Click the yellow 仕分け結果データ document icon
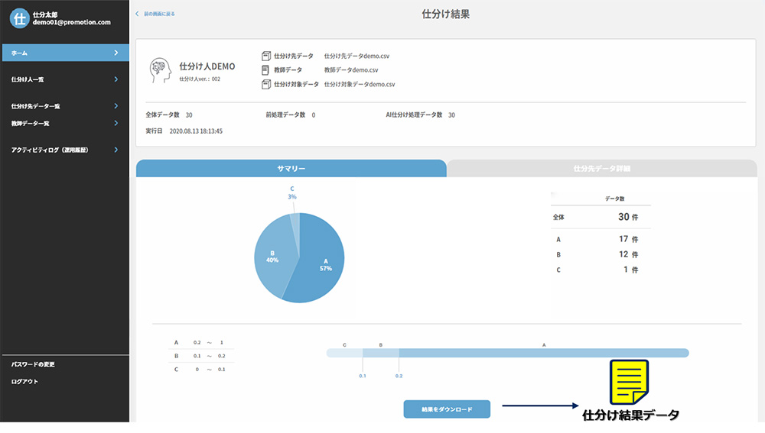The height and width of the screenshot is (433, 765). (x=628, y=383)
